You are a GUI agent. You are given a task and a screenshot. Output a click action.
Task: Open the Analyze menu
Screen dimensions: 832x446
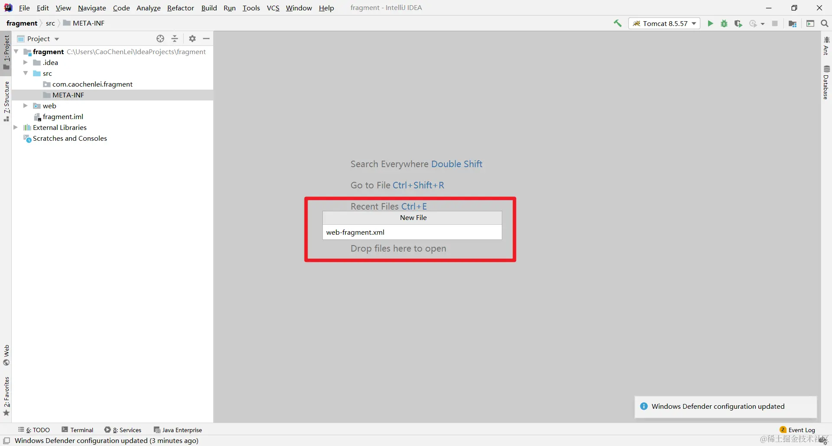click(x=149, y=8)
